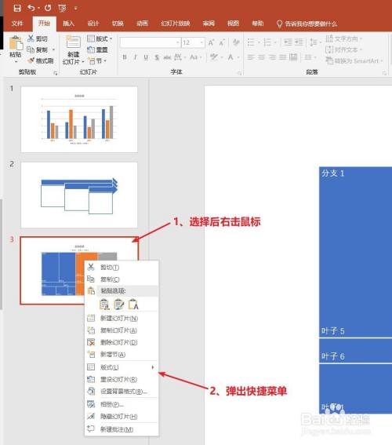The height and width of the screenshot is (445, 392).
Task: Click the paste-as-picture option icon in context menu
Action: (118, 305)
